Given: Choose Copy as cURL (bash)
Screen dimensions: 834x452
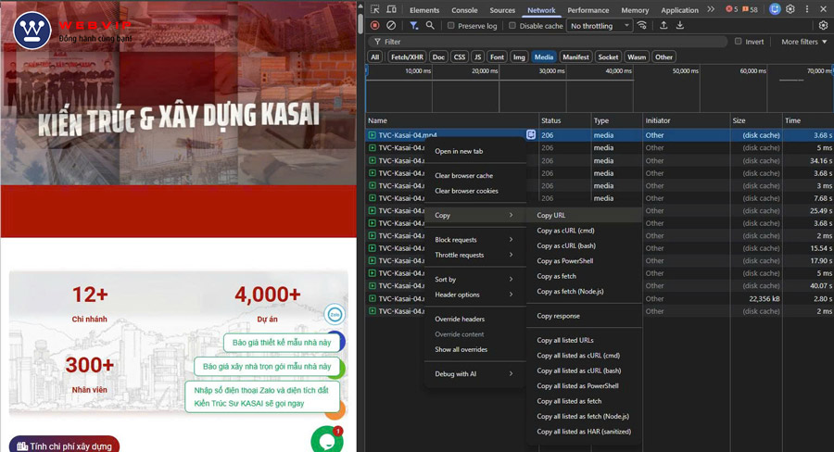Looking at the screenshot, I should click(585, 245).
